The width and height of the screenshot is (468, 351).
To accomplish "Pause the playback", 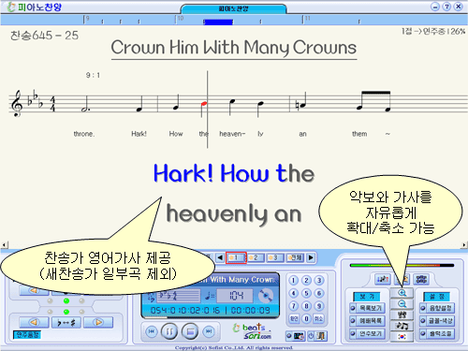I will click(169, 331).
